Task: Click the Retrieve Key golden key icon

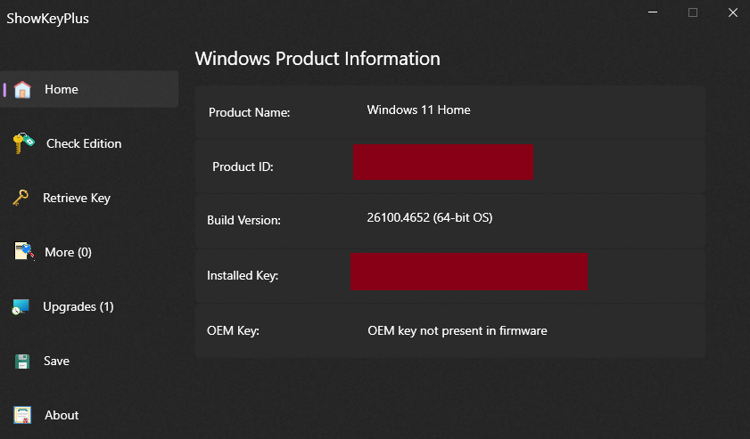Action: (x=21, y=198)
